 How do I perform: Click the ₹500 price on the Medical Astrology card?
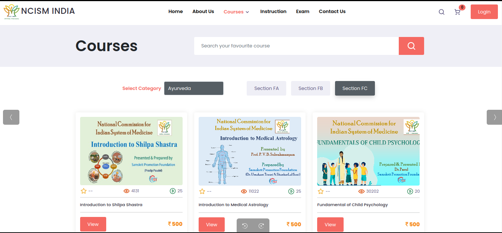(294, 224)
